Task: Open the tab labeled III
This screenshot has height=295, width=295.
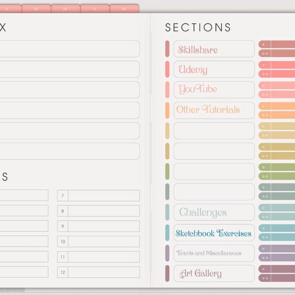Action: tap(36, 9)
